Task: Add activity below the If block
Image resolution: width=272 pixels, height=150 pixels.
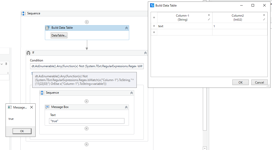Action: [x=86, y=144]
